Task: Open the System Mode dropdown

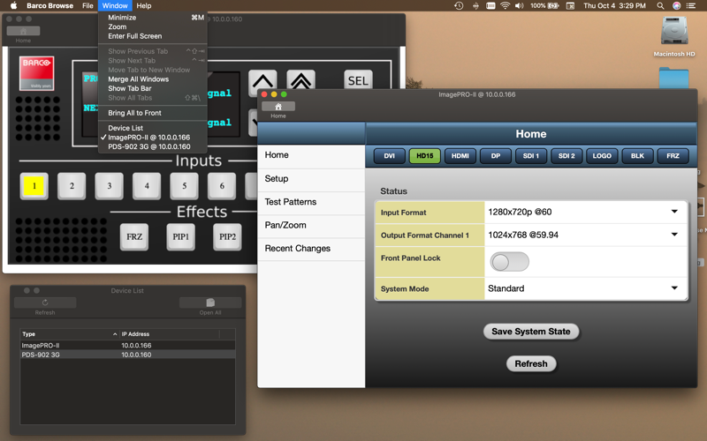Action: click(585, 288)
